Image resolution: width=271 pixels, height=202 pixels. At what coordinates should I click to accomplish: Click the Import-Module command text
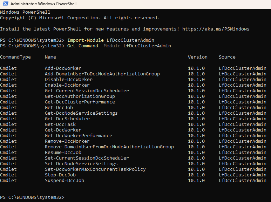pos(86,40)
